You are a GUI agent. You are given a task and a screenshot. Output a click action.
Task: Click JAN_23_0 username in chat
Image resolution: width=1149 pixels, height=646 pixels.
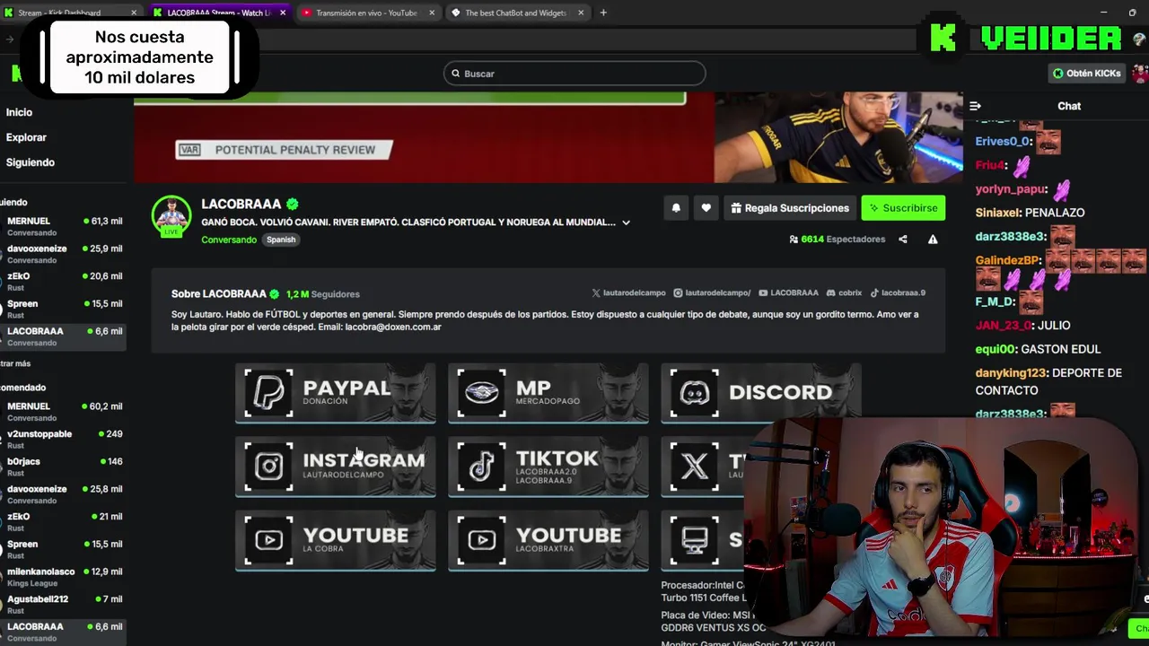(1004, 326)
